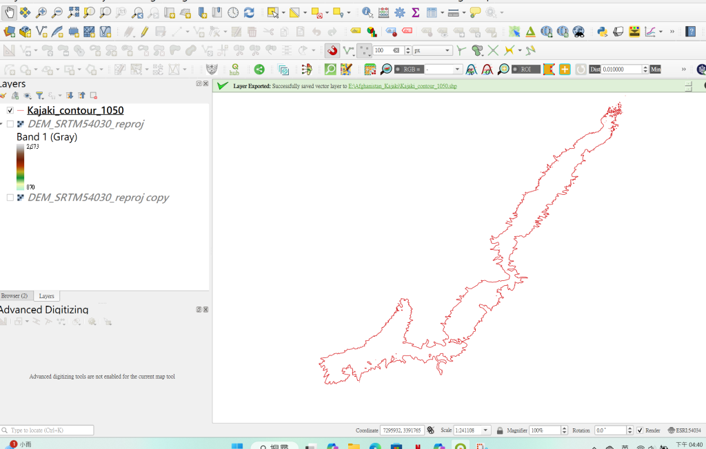Click the Map Tips speech bubble icon
Screen dimensions: 706x449
475,12
